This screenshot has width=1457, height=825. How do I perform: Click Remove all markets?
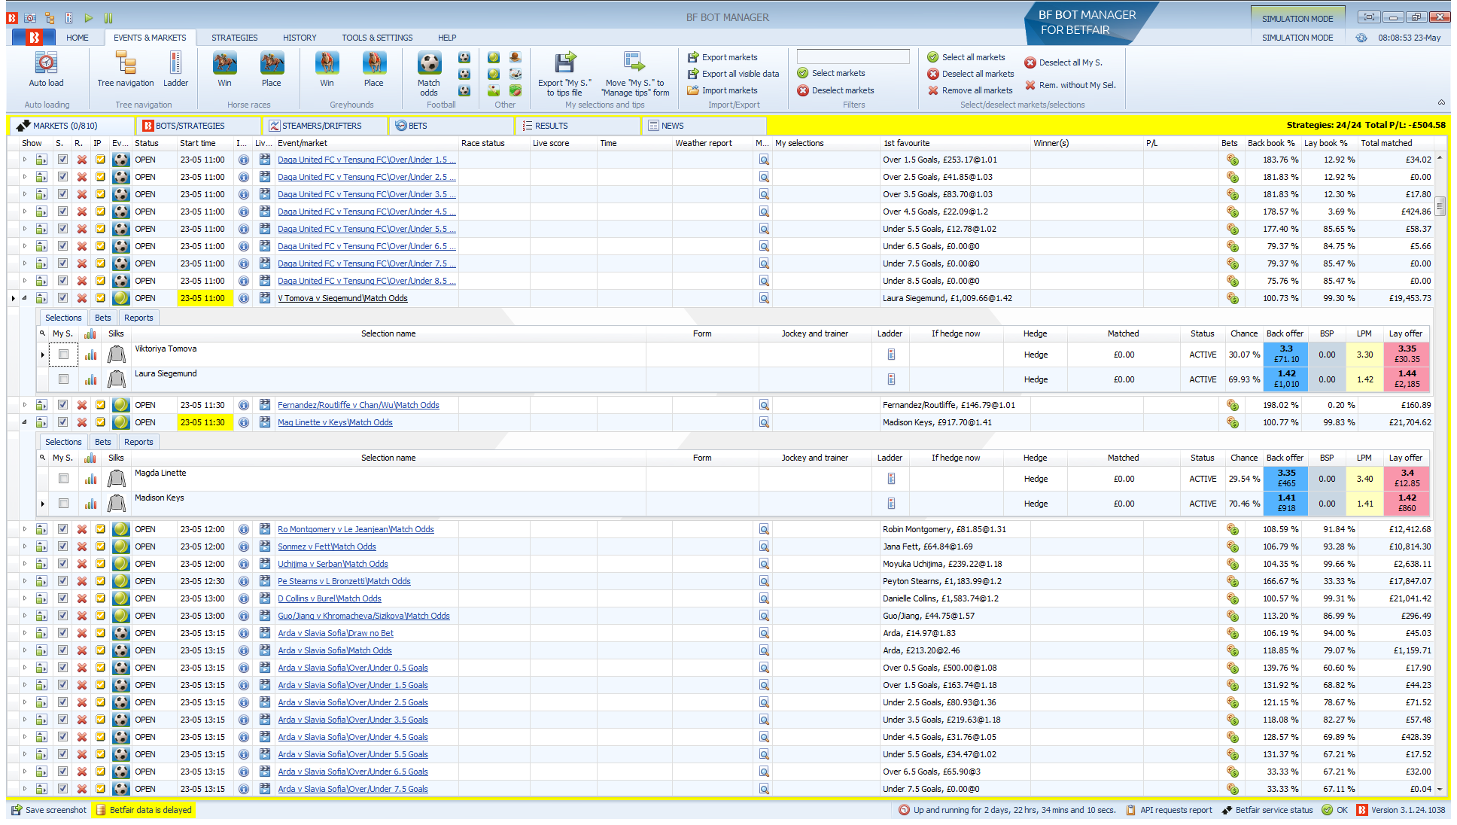(x=970, y=90)
